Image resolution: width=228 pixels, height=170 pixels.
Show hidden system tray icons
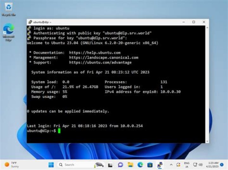tap(171, 165)
